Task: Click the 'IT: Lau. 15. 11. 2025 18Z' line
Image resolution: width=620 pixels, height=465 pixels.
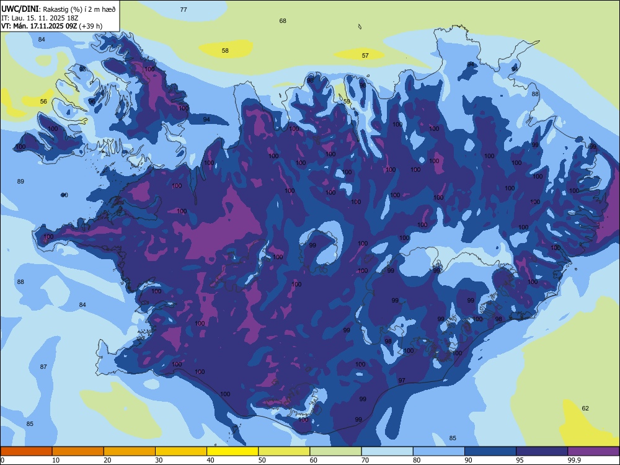Action: coord(40,18)
